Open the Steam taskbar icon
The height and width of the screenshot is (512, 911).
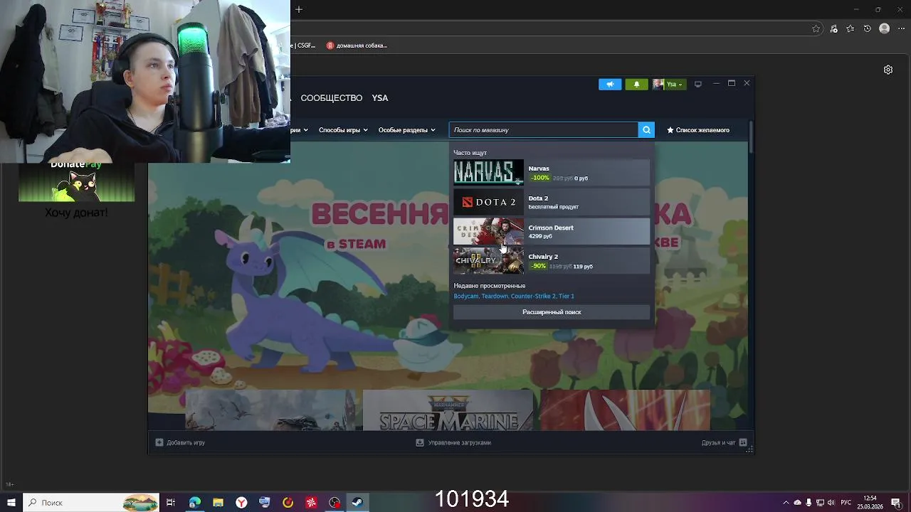coord(357,503)
